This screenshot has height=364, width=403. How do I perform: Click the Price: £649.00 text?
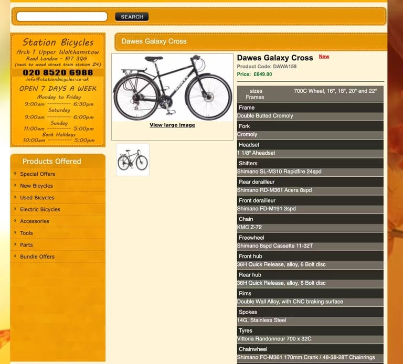click(254, 74)
